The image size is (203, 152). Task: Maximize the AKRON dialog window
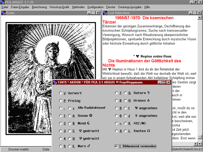[x=164, y=83]
